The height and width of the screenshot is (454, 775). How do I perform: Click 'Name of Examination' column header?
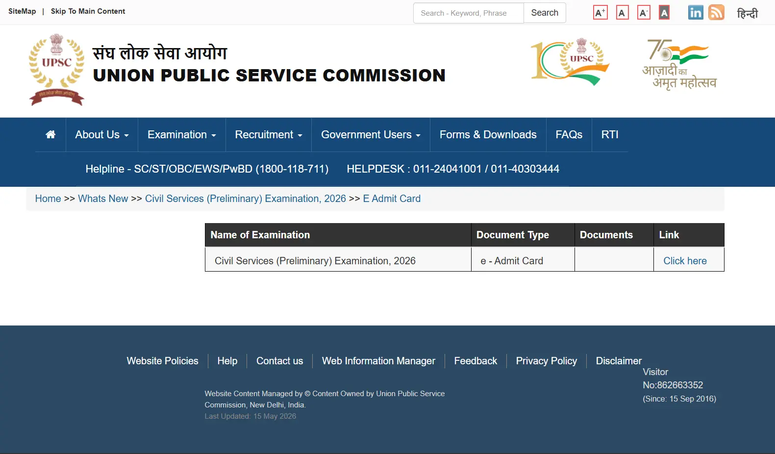(338, 235)
